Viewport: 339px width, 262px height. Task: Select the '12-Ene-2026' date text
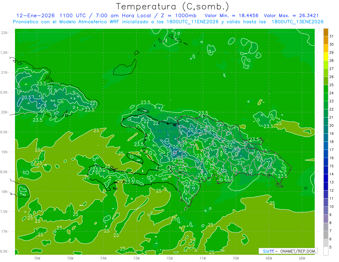(35, 16)
